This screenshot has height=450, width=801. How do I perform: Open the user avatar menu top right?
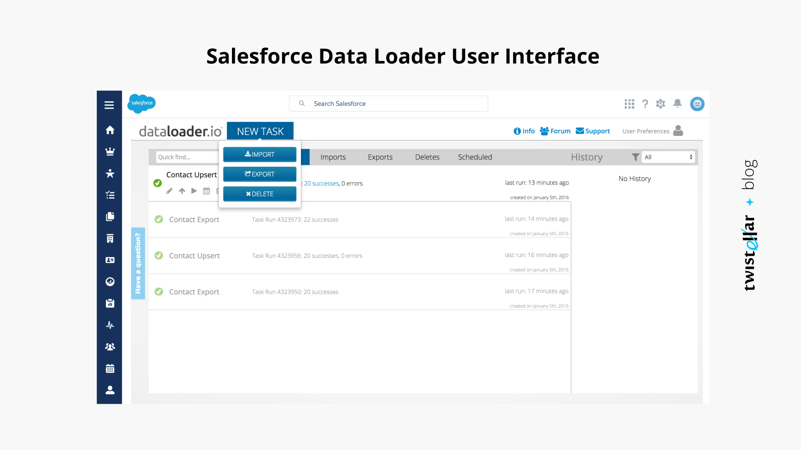point(697,104)
